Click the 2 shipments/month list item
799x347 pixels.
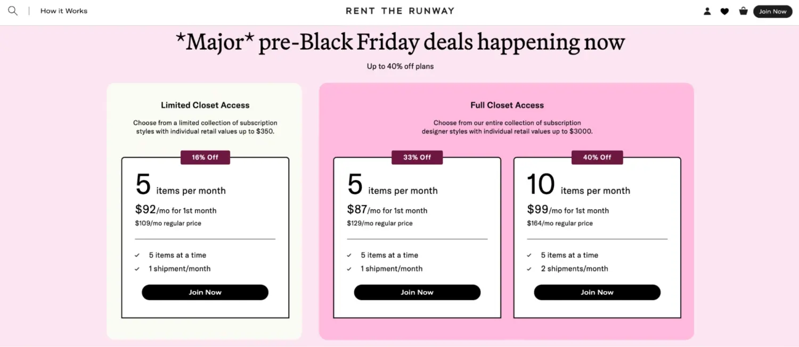[x=574, y=269]
